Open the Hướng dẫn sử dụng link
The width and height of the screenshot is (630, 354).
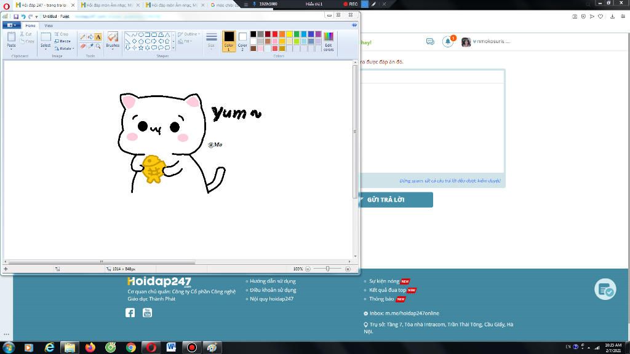pos(273,281)
